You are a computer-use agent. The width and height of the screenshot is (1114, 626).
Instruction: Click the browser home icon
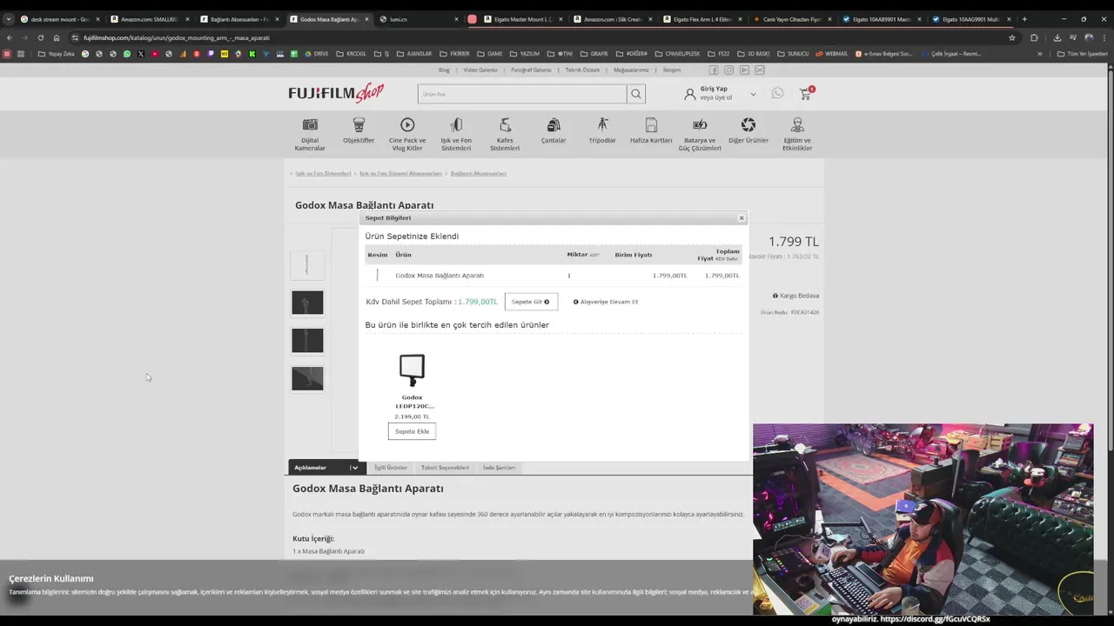click(57, 37)
